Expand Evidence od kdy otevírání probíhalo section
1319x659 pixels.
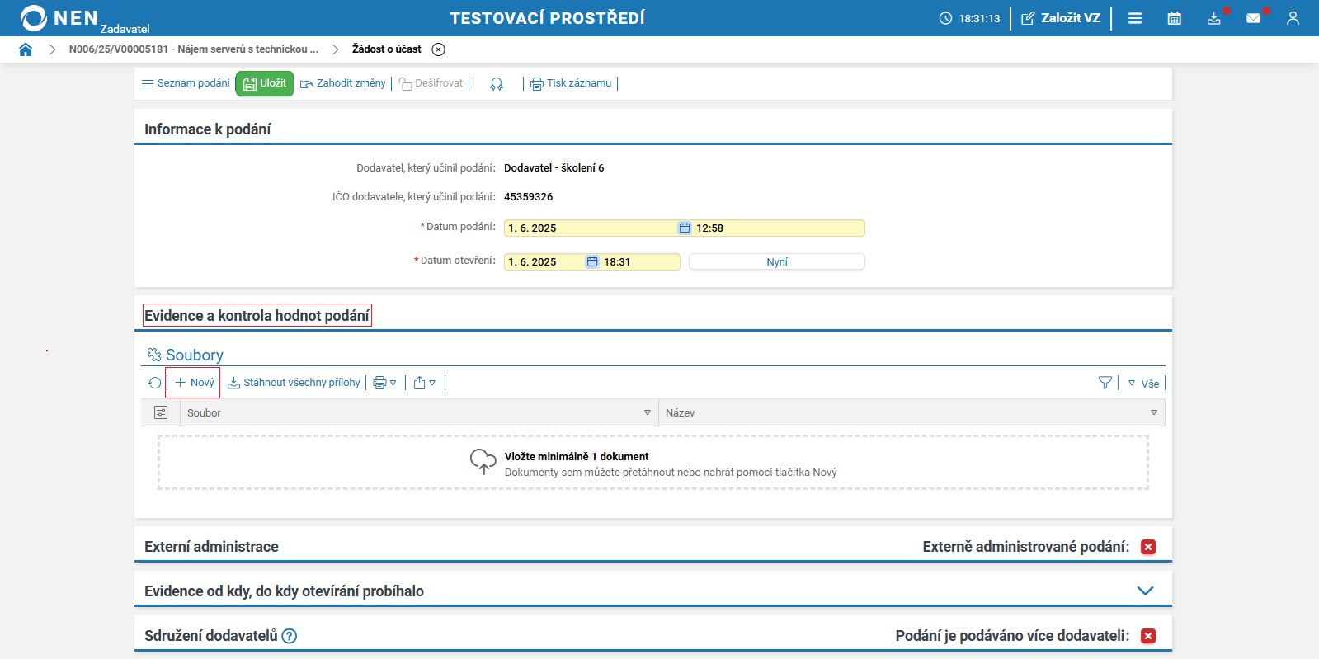(1145, 591)
